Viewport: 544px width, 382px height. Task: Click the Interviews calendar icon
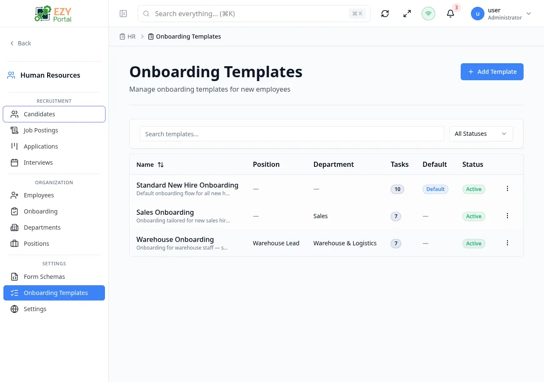14,163
